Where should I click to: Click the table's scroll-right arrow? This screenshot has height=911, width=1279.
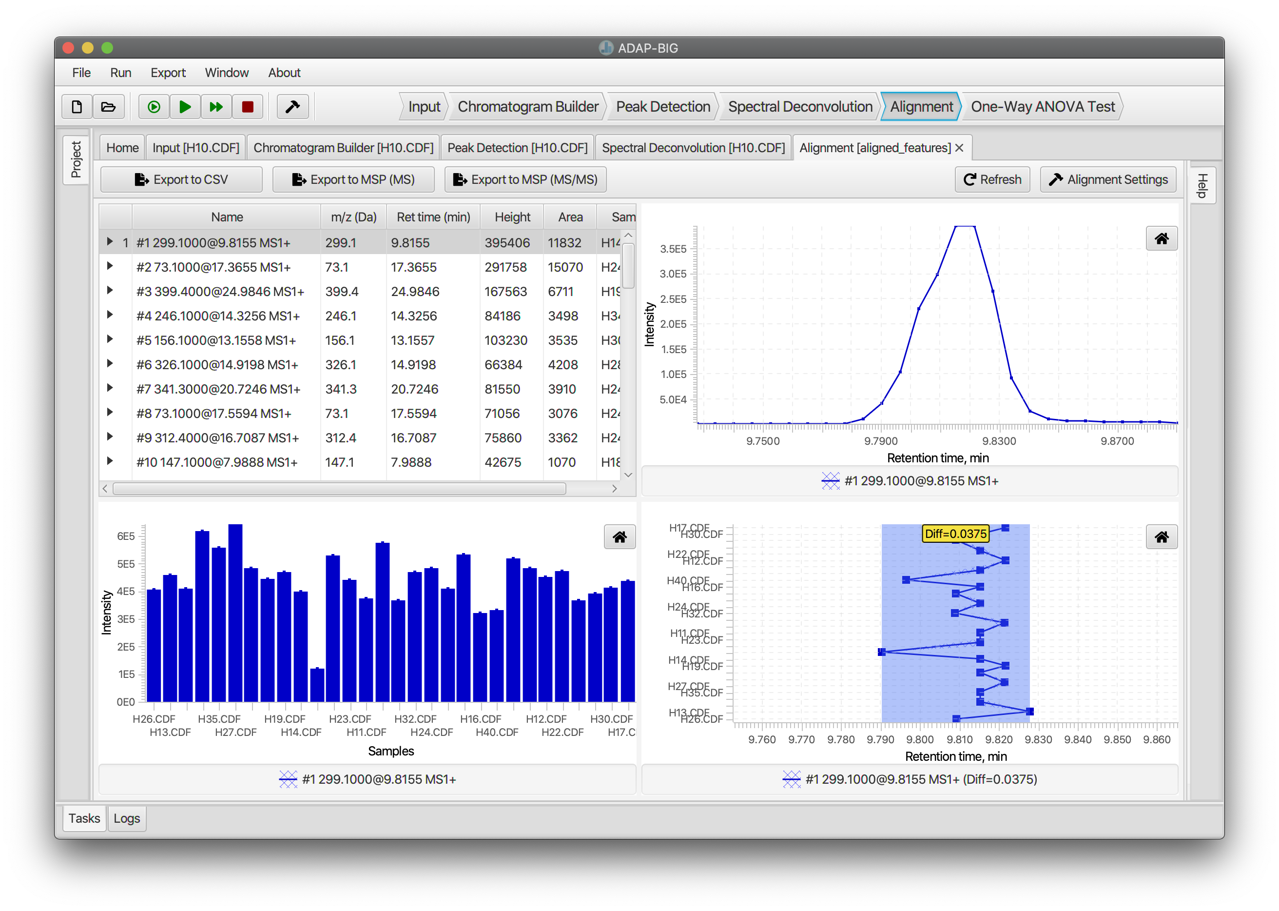point(615,489)
